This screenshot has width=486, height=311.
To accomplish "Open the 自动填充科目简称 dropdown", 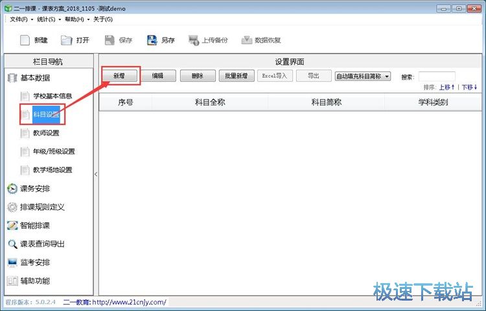I will coord(363,76).
